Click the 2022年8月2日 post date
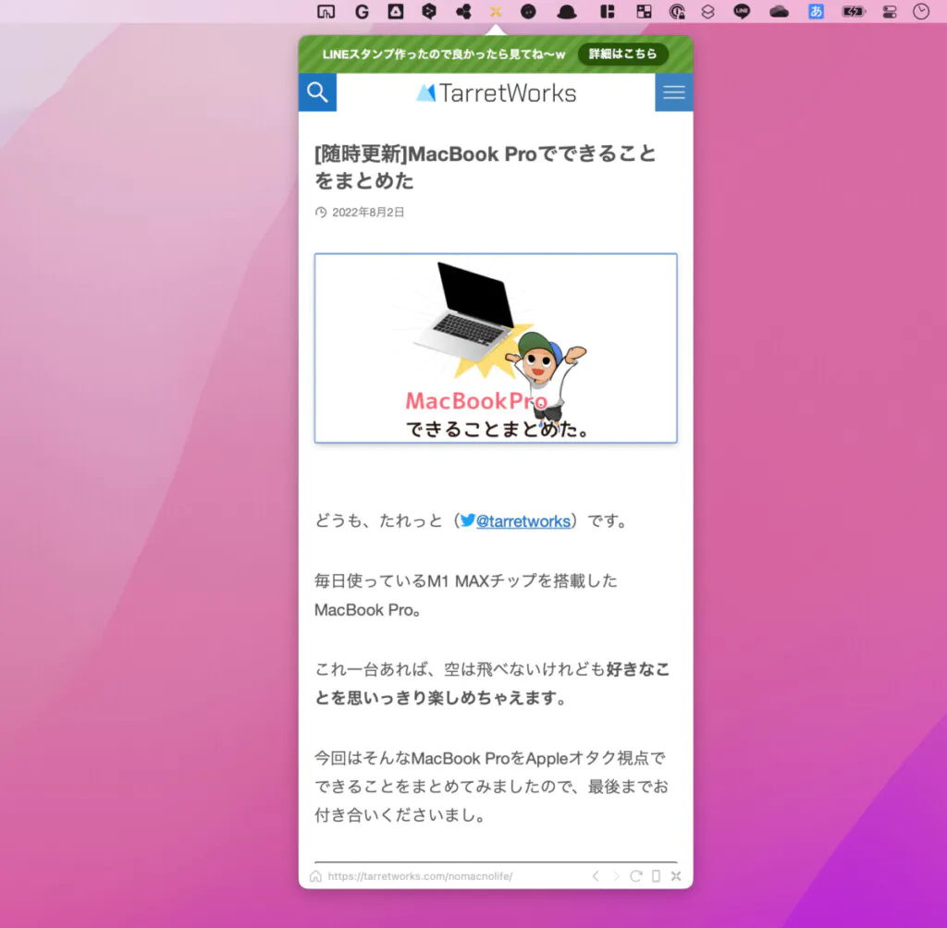947x928 pixels. [x=368, y=212]
